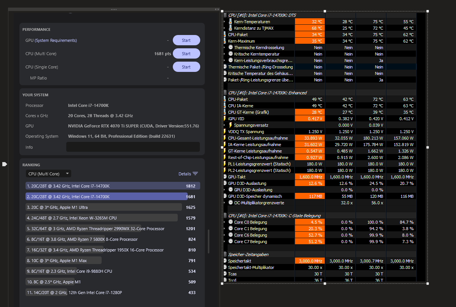Click clock icon beside GPU-Takt
This screenshot has height=307, width=456.
pyautogui.click(x=225, y=177)
